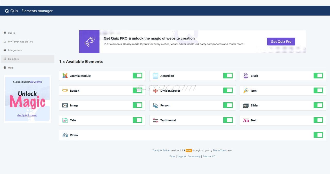Viewport: 330px width, 174px height.
Task: Disable the Testimonial element toggle
Action: point(228,120)
